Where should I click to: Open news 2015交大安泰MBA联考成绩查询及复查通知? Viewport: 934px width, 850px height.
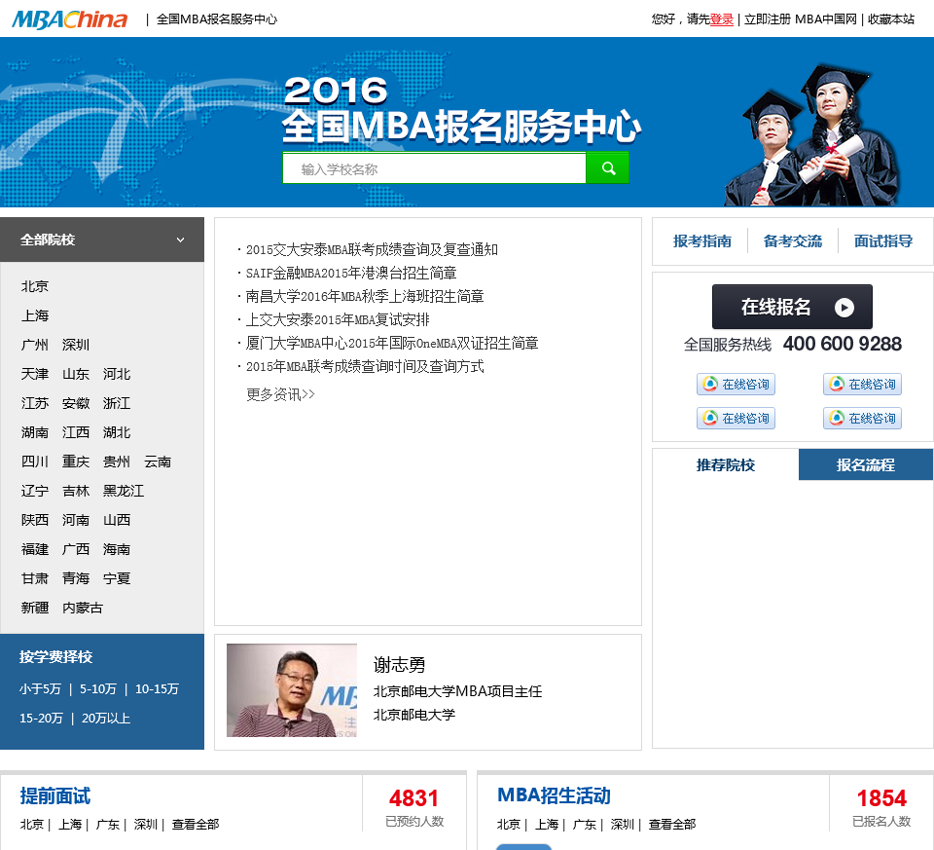tap(372, 249)
